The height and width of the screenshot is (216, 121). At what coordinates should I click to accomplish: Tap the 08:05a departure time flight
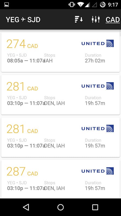pos(15,60)
